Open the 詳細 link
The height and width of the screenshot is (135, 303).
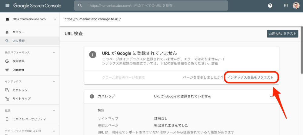coord(215,63)
